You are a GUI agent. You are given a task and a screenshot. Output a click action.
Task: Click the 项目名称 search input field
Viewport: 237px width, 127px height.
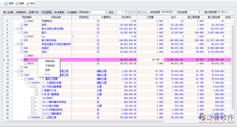coord(98,12)
